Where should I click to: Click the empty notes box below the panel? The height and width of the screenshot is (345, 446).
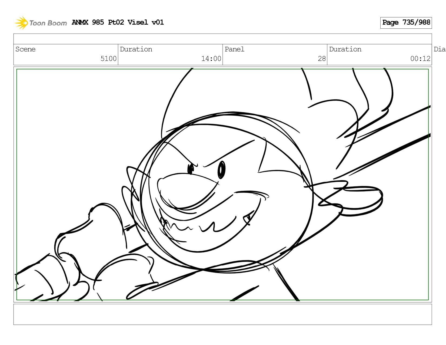click(222, 314)
